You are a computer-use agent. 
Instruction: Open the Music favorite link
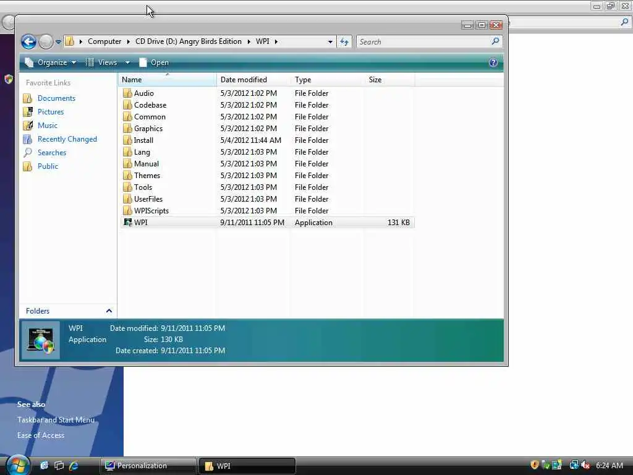47,126
